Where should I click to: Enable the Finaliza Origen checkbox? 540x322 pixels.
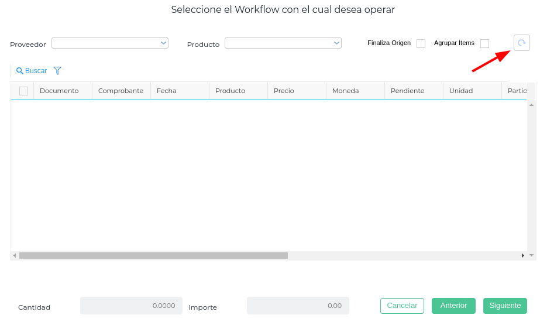[x=421, y=43]
